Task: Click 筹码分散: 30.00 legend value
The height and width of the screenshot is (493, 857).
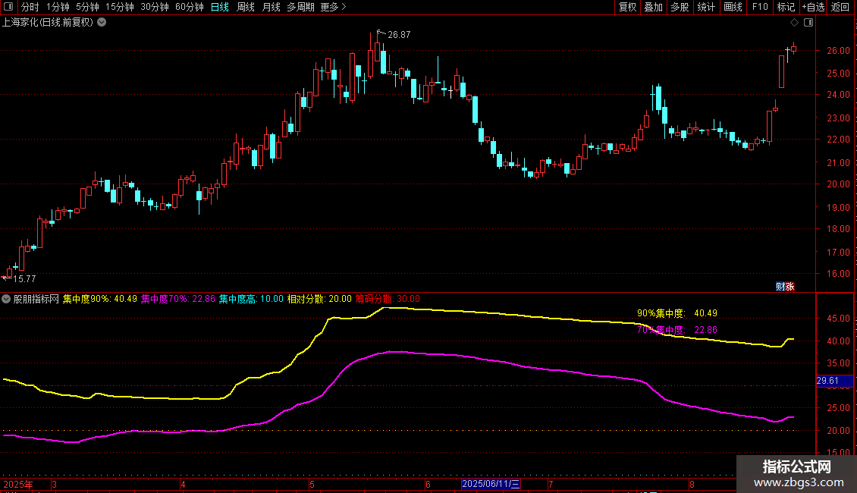Action: tap(388, 299)
